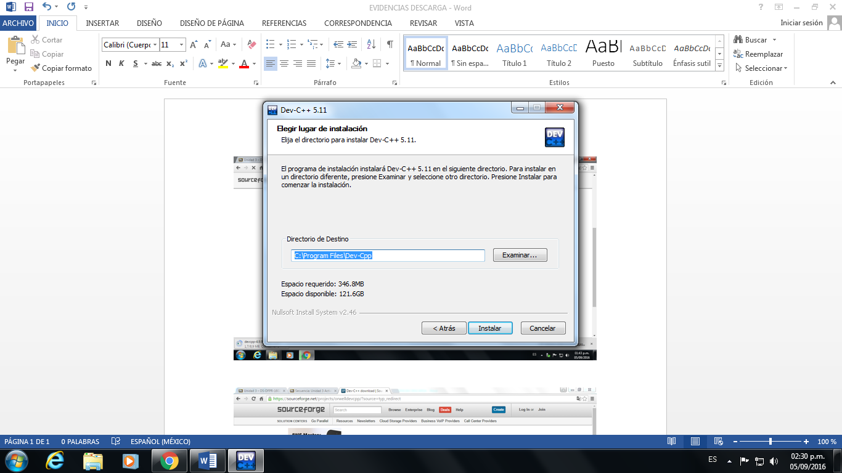This screenshot has width=842, height=473.
Task: Click Iniciar sesión link
Action: point(801,23)
